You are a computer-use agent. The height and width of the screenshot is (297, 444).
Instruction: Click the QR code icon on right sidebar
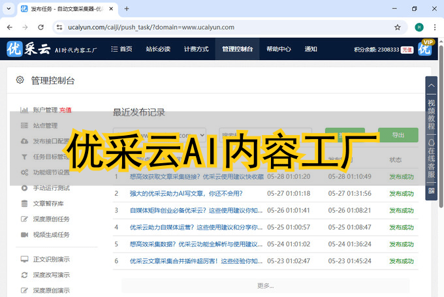point(431,191)
